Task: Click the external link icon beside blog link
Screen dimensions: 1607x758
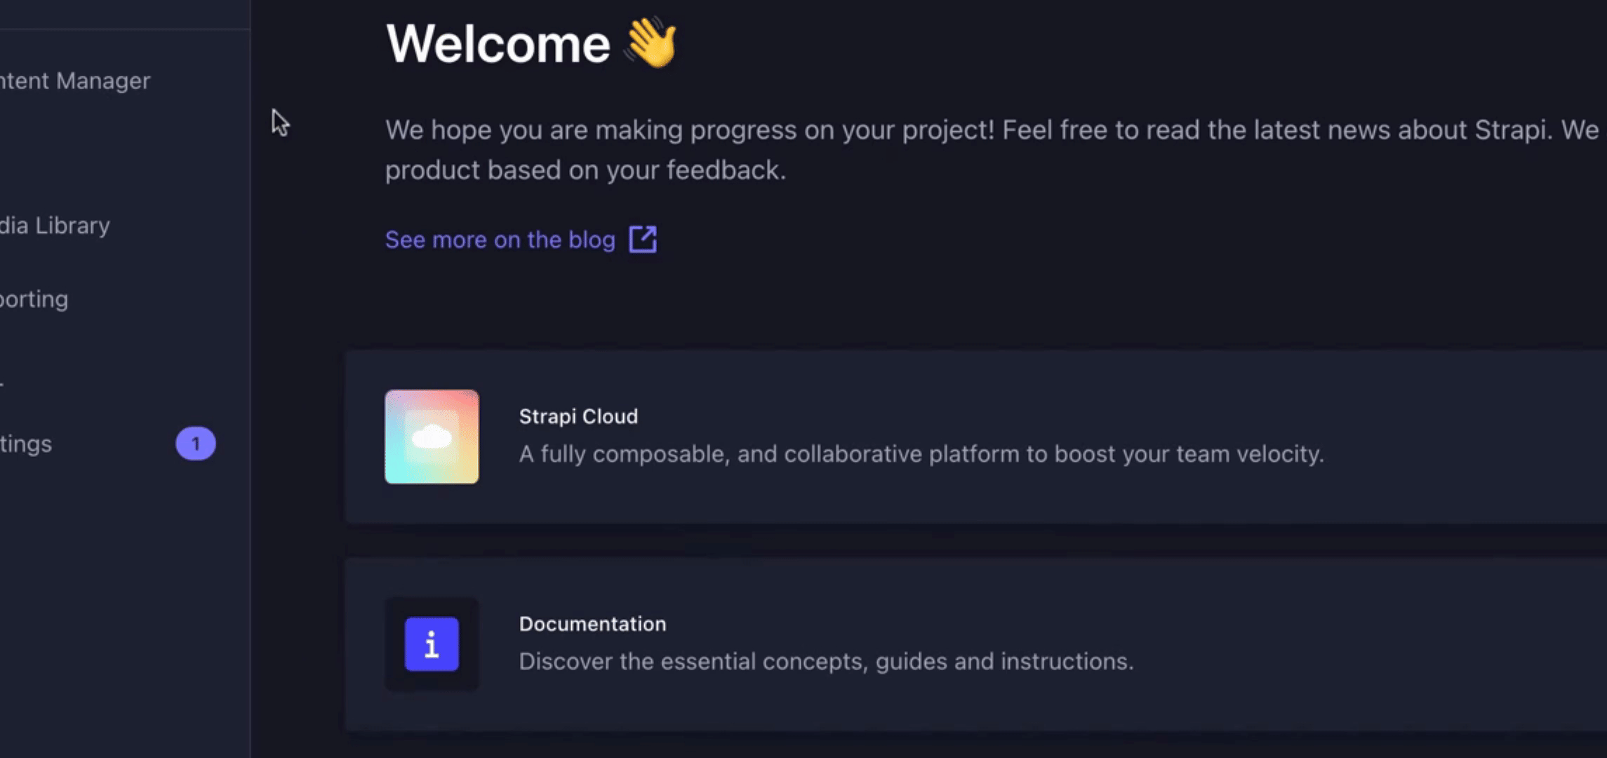Action: pos(643,239)
